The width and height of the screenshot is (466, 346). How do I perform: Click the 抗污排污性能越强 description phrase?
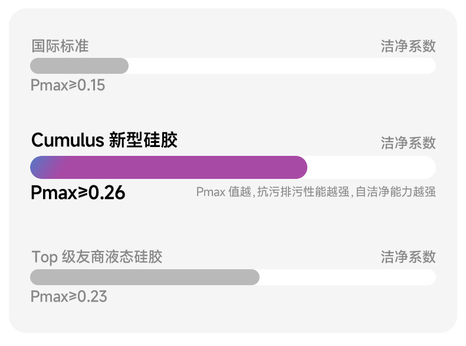tap(303, 192)
